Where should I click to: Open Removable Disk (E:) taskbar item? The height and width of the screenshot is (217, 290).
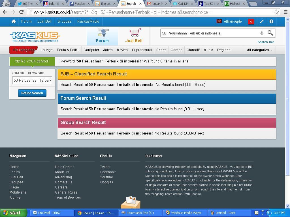[140, 213]
